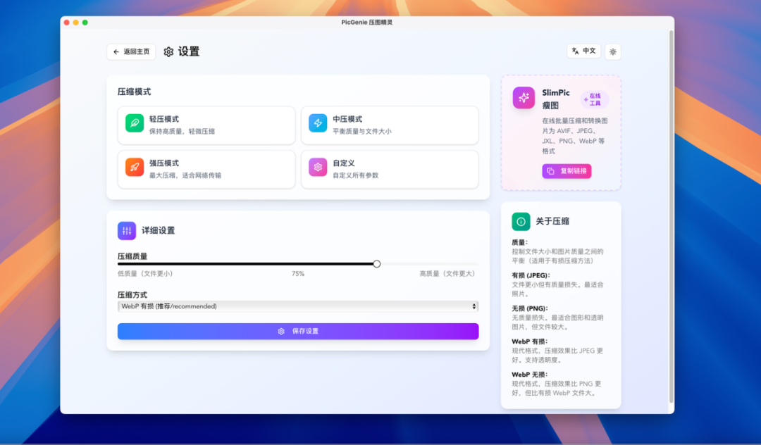Click the green info icon beside 关于压缩
Viewport: 761px width, 445px height.
pos(521,221)
